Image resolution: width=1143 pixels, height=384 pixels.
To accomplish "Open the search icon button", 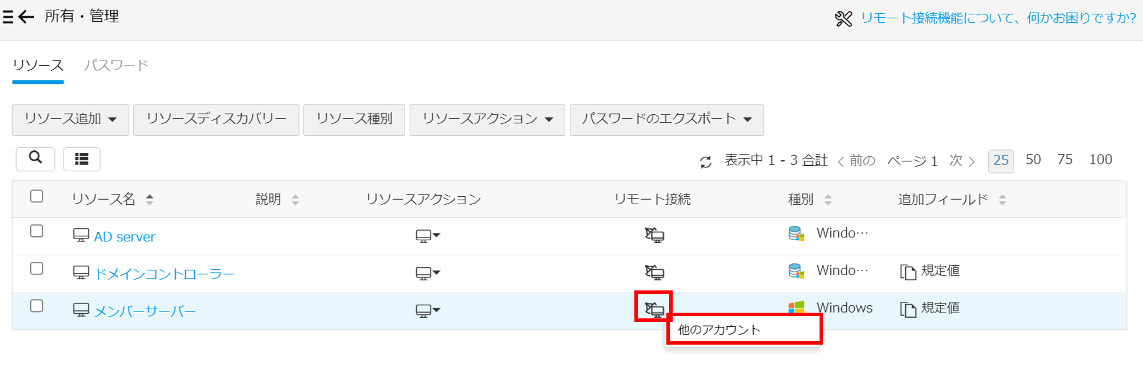I will 35,158.
